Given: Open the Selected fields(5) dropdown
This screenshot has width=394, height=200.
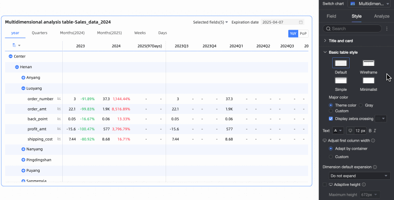Looking at the screenshot, I should point(210,22).
